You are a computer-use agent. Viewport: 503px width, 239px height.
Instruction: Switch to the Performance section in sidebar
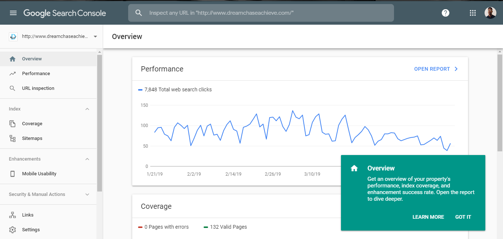(36, 73)
